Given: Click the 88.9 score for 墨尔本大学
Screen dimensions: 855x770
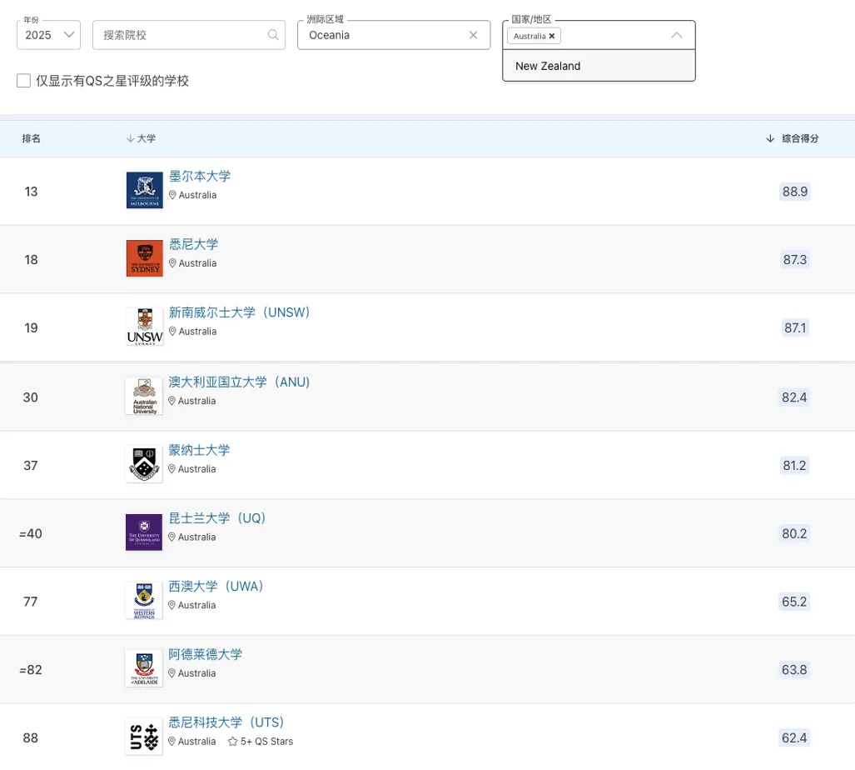Looking at the screenshot, I should click(x=795, y=192).
